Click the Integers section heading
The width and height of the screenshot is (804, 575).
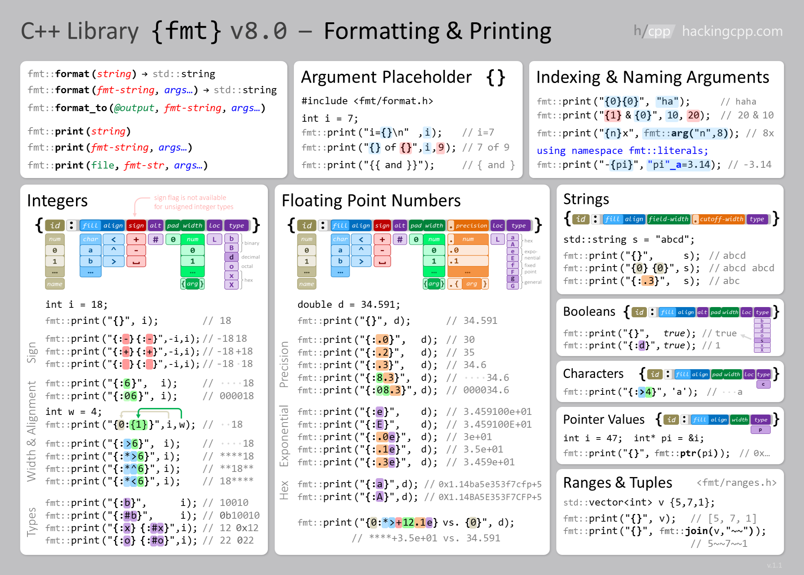point(57,201)
